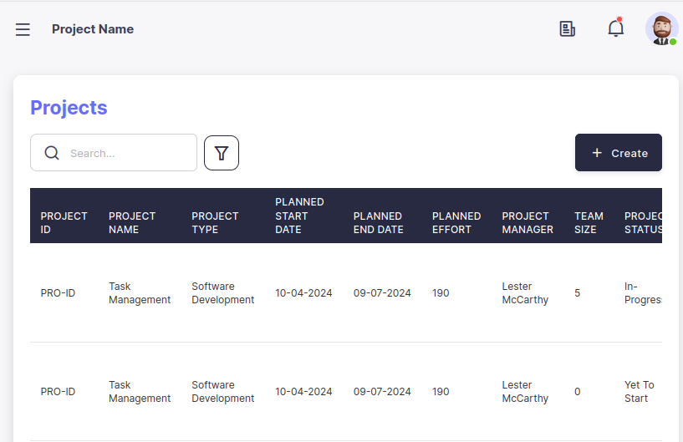
Task: Click the Project Name header title
Action: pos(93,29)
